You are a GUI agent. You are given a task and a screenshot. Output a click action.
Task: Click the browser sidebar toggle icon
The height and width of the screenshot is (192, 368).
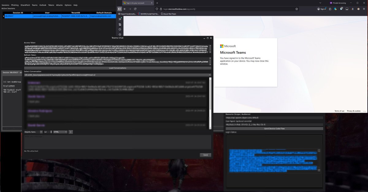click(120, 9)
